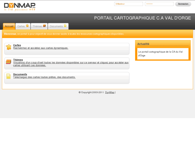Follow the DynMap footer link
The height and width of the screenshot is (146, 195).
(110, 92)
